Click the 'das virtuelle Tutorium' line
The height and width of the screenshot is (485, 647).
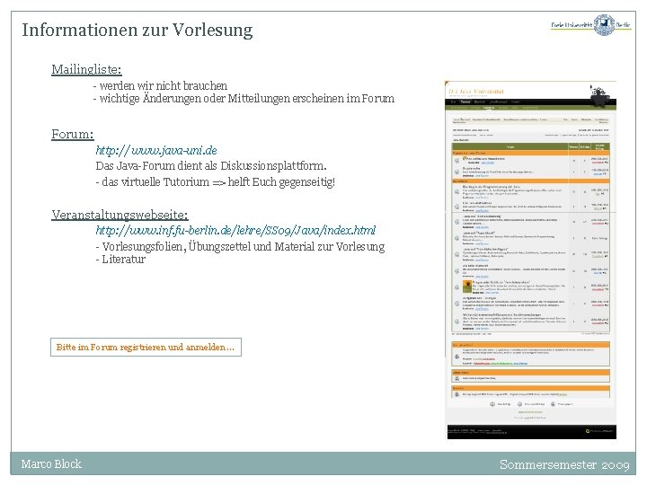click(x=215, y=181)
